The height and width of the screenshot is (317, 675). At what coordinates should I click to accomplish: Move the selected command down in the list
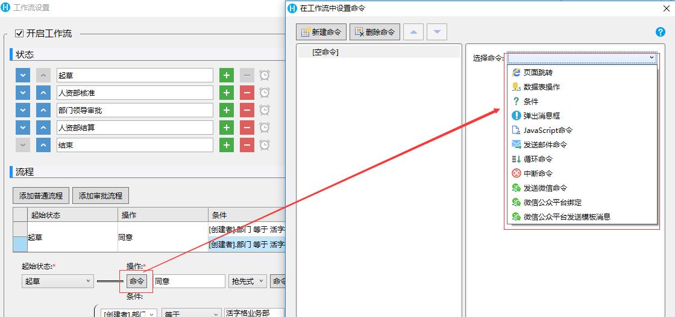(436, 32)
